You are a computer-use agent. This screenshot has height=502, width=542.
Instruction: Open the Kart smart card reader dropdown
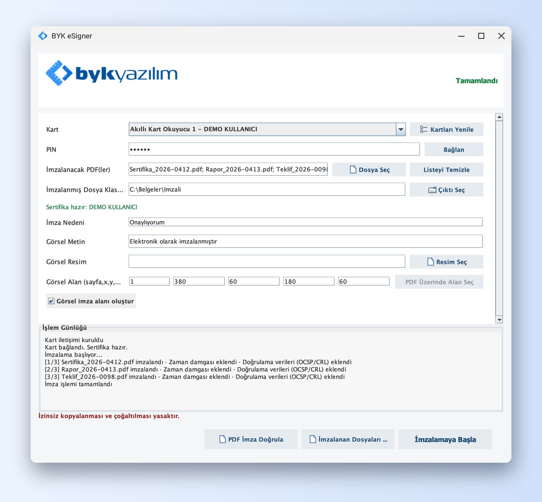(x=400, y=129)
